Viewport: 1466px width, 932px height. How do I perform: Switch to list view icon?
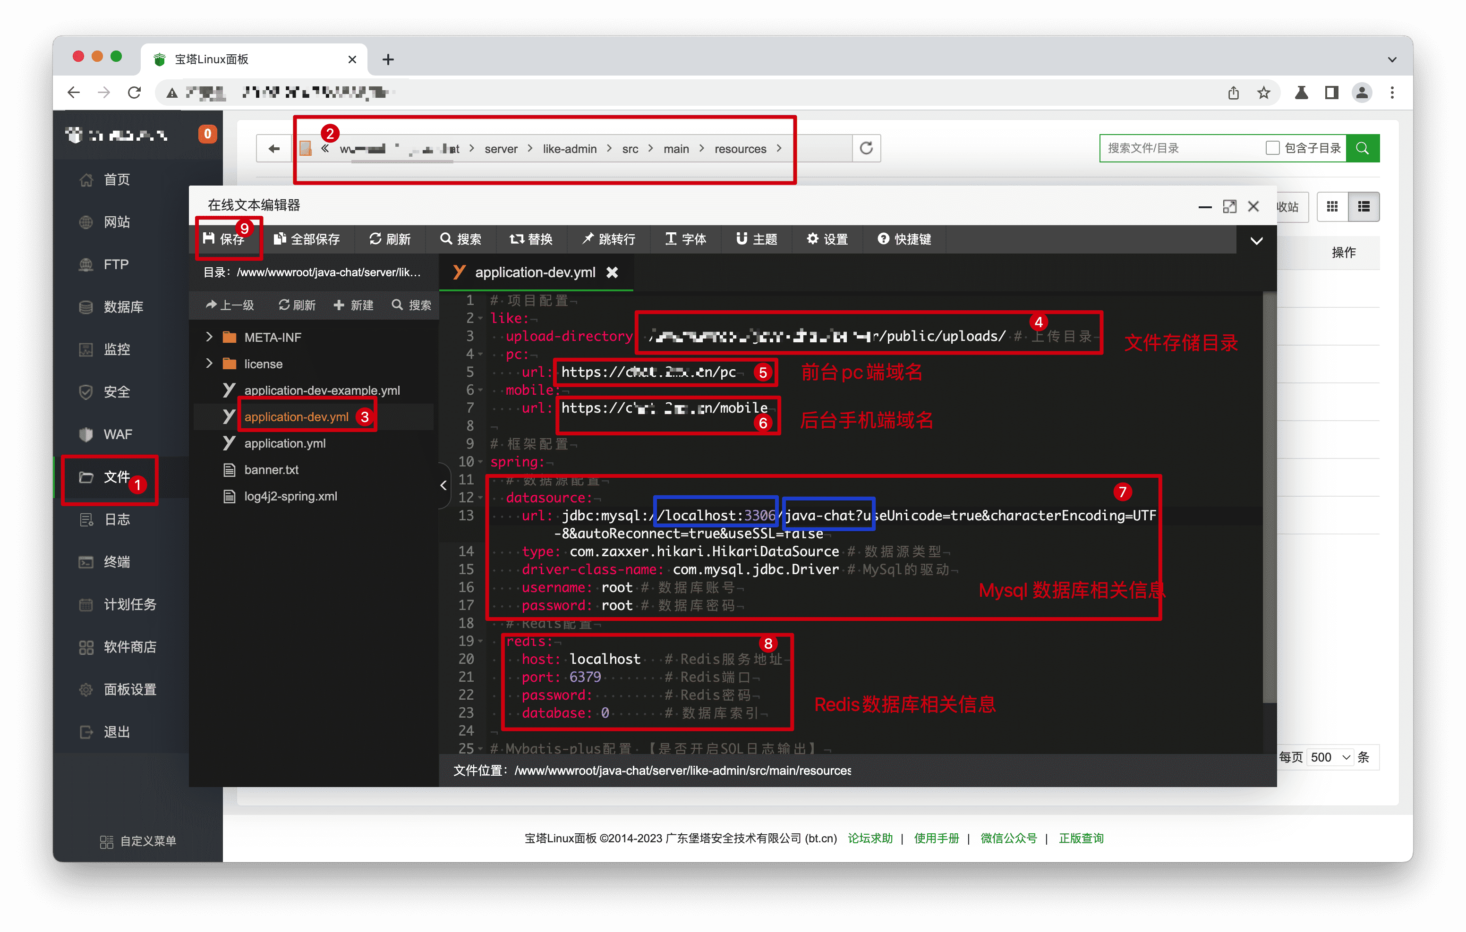click(x=1364, y=207)
